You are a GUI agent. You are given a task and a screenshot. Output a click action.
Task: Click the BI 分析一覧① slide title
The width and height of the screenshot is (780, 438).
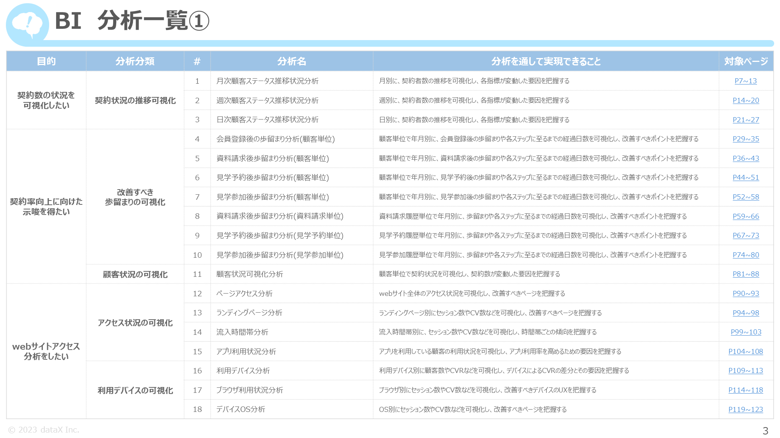[132, 21]
